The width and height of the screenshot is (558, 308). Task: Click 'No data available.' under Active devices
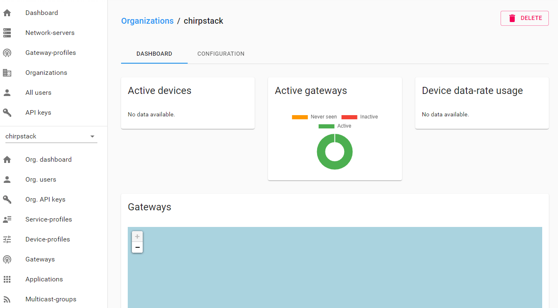151,114
